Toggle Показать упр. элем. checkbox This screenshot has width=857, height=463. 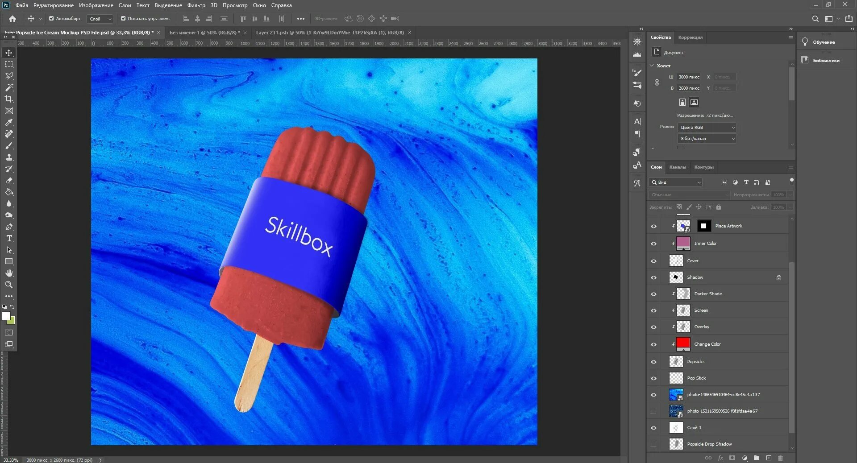123,19
